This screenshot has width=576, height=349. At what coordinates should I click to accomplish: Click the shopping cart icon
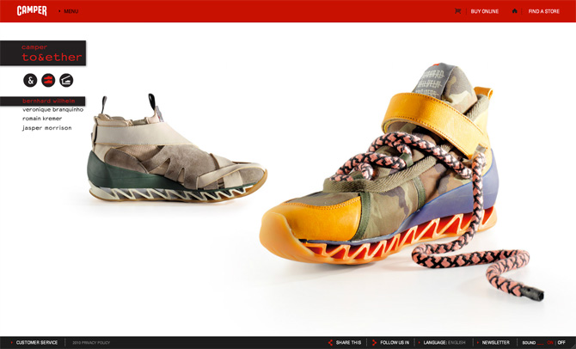coord(458,11)
